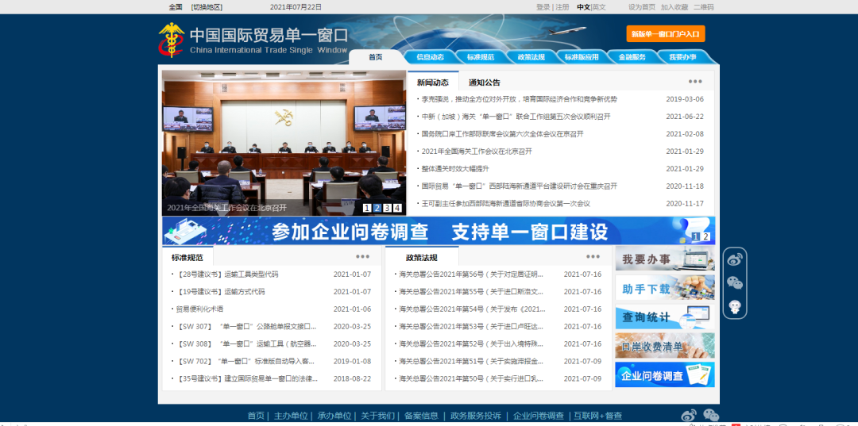Open WeChat icon in right floating sidebar
858x426 pixels.
point(734,283)
